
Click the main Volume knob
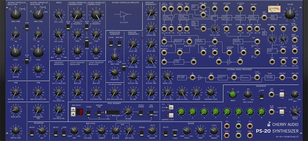pos(290,15)
